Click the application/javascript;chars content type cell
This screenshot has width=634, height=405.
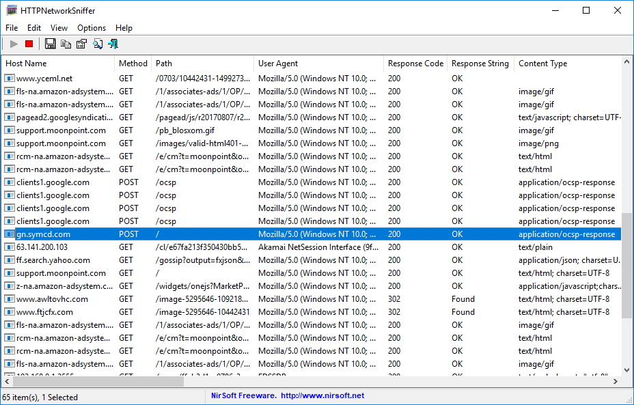tap(570, 285)
